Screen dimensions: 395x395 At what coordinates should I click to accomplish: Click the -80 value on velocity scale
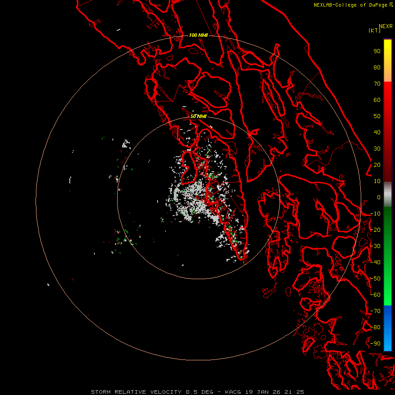click(x=375, y=327)
